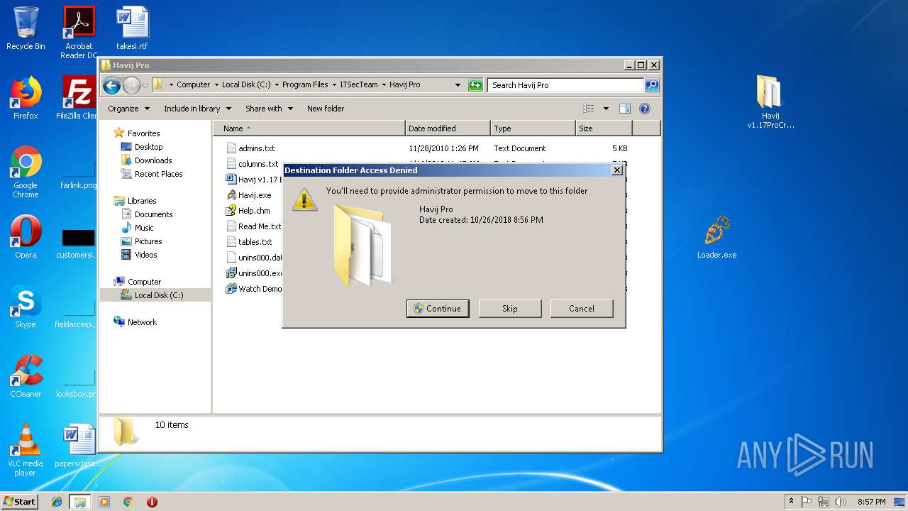Open Acrobat Reader DC desktop shortcut
908x511 pixels.
click(79, 33)
